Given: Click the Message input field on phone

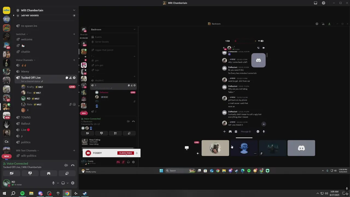Looking at the screenshot, I should (x=246, y=132).
